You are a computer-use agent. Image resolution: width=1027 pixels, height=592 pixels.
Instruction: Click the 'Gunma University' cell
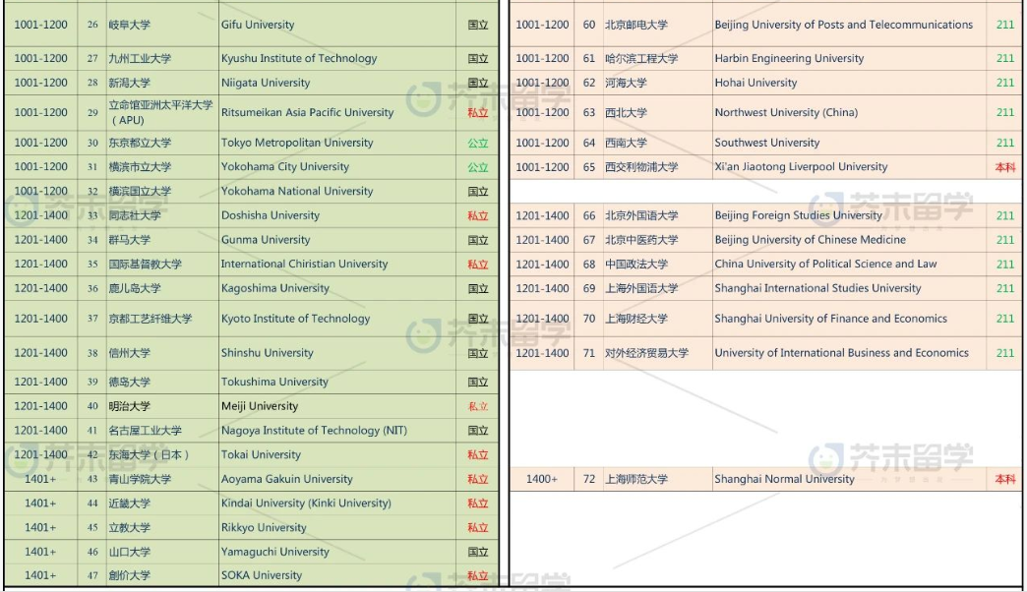tap(337, 240)
